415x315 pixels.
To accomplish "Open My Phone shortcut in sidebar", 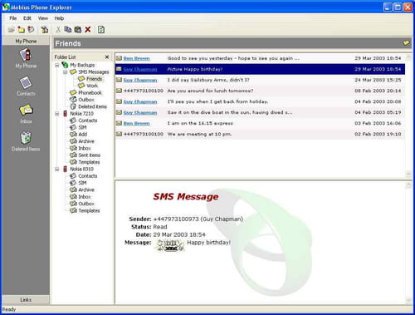I will tap(26, 58).
